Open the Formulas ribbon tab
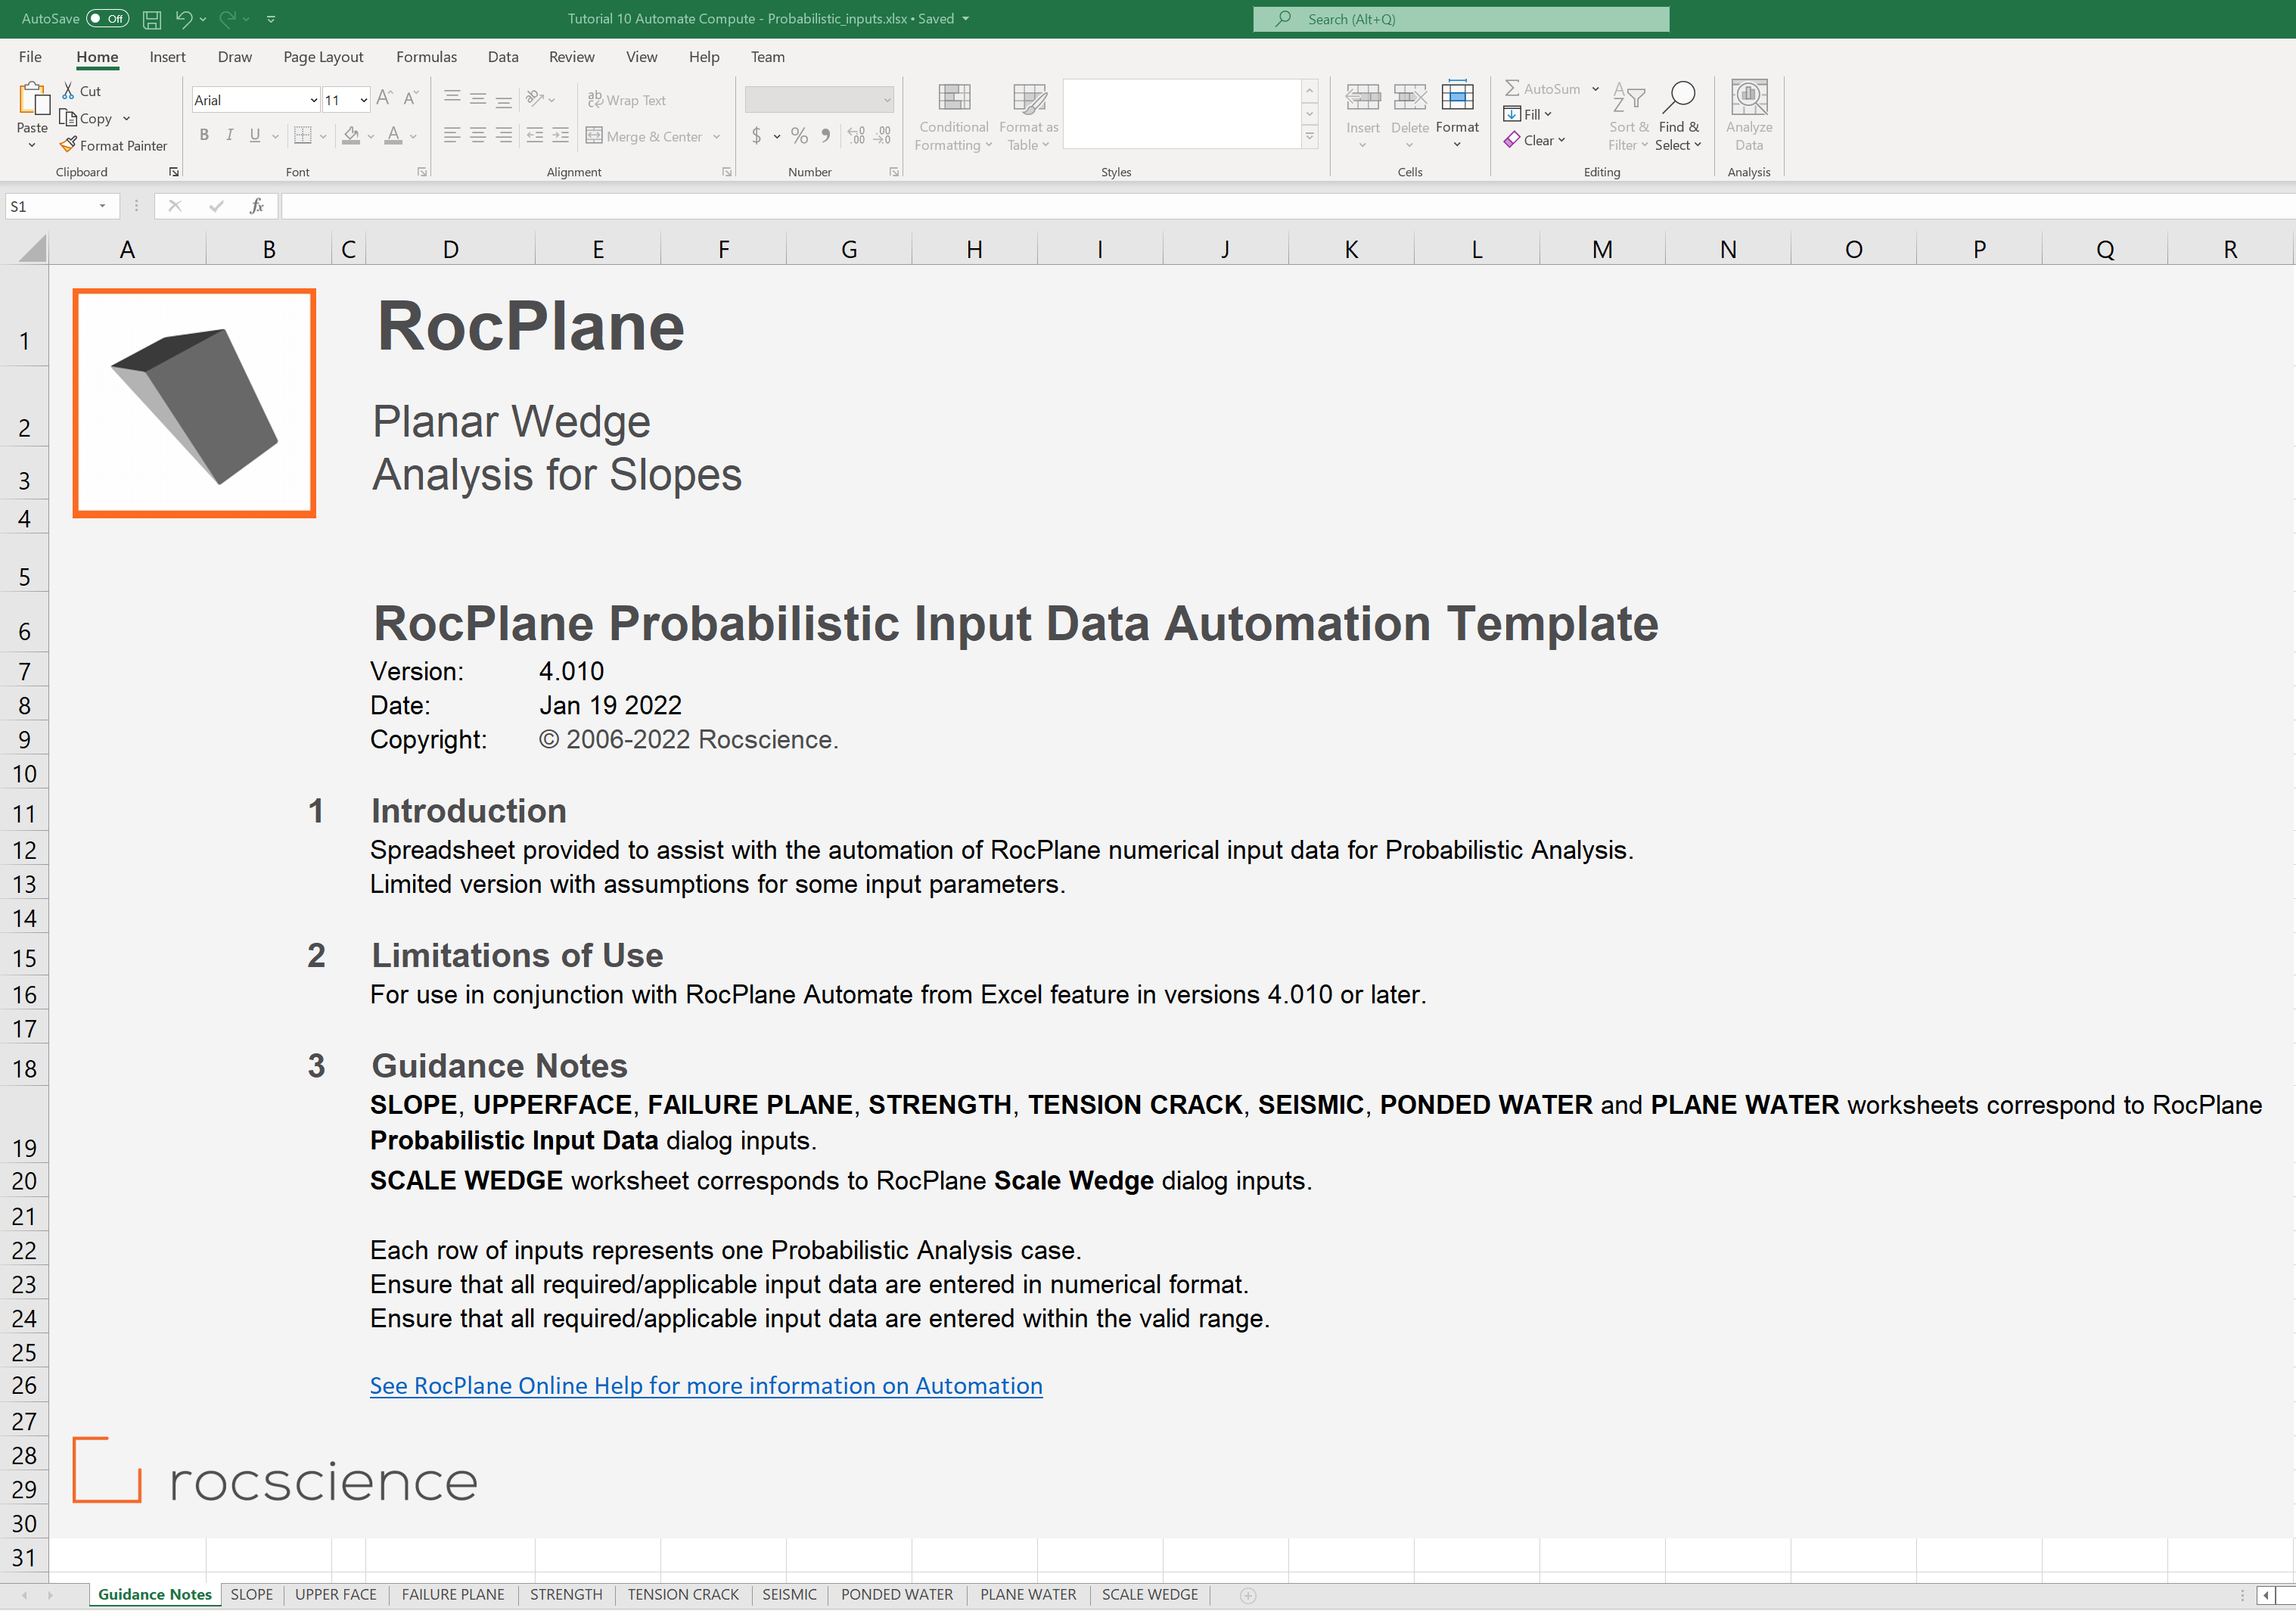Screen dimensions: 2296x1611 426,57
